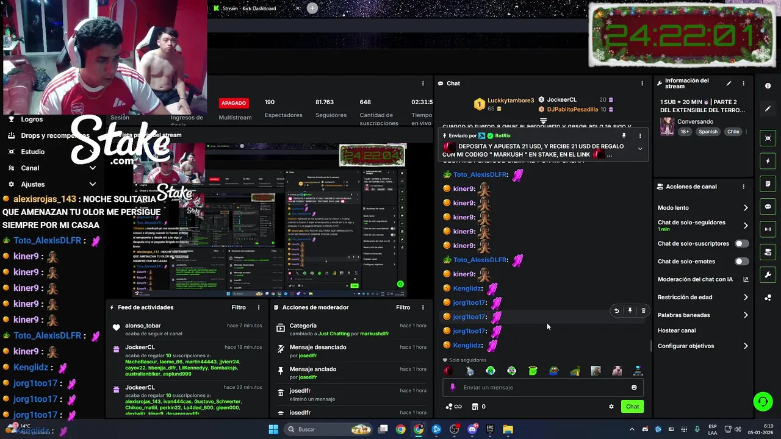The height and width of the screenshot is (439, 781).
Task: Click the volume icon in system tray
Action: point(738,429)
